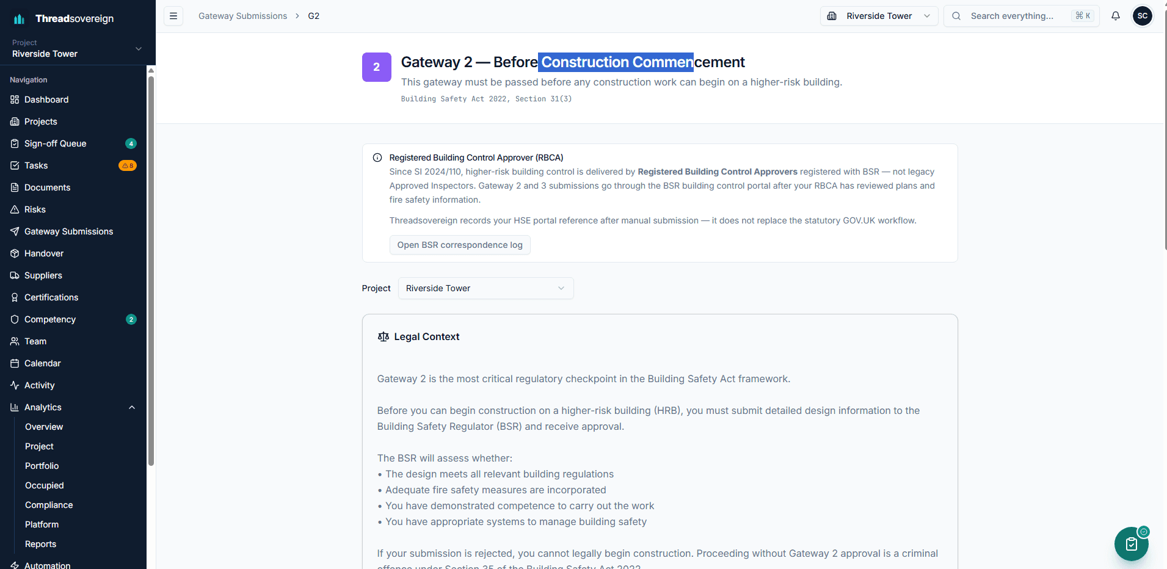
Task: Click the Threadsovereign logo icon
Action: point(19,19)
